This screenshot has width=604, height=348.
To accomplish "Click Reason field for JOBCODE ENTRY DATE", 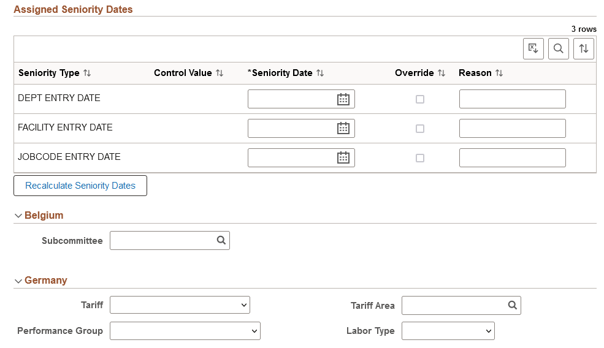I will tap(512, 158).
